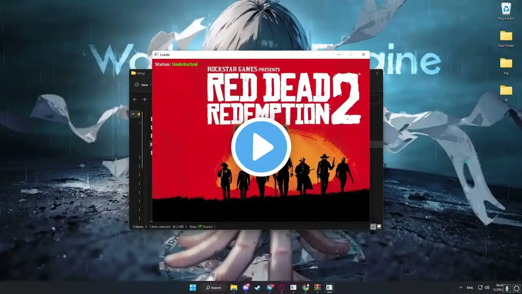The height and width of the screenshot is (294, 522).
Task: Click 'State: Shared' in explorer status bar
Action: tap(201, 227)
